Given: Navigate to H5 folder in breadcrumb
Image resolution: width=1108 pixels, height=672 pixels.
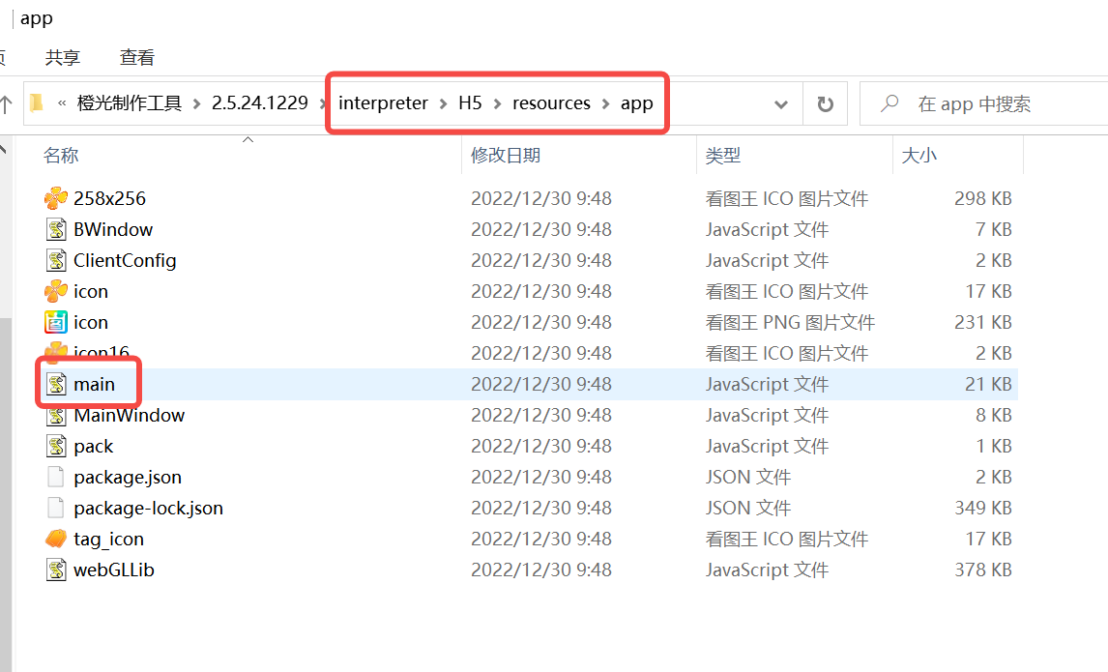Looking at the screenshot, I should [470, 103].
